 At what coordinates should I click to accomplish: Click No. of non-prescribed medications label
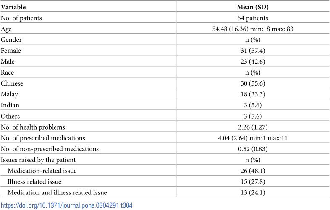[x=50, y=149]
